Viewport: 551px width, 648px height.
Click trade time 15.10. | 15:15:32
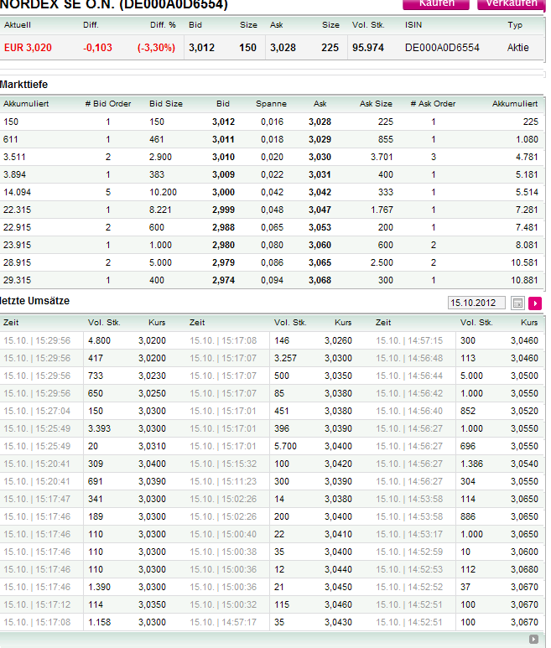click(223, 464)
